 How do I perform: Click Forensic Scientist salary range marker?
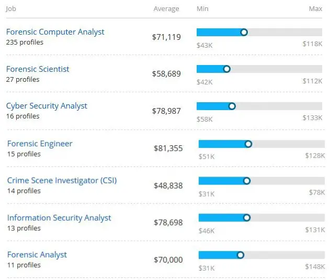[226, 69]
